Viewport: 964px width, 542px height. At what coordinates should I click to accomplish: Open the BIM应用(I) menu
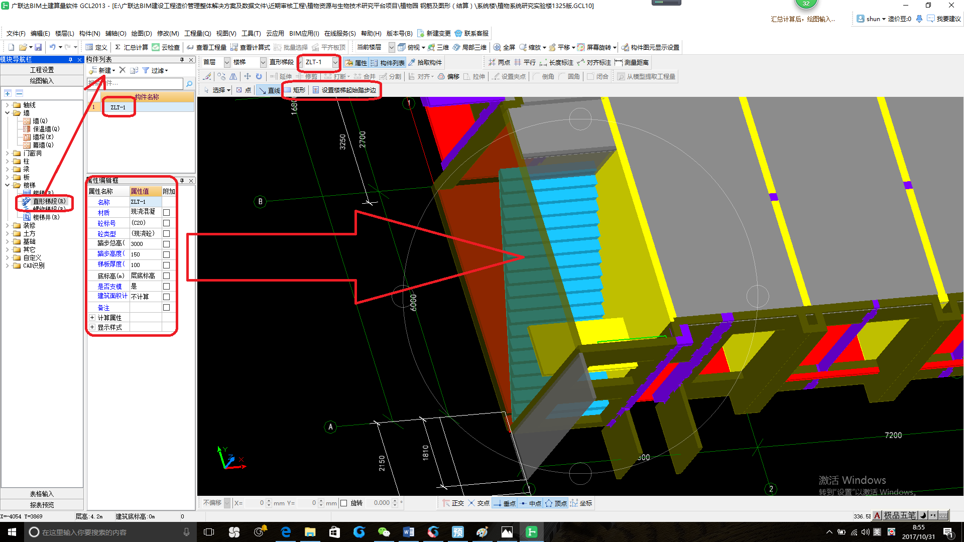point(304,34)
